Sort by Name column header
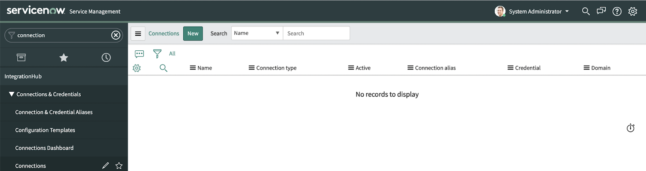Viewport: 646px width, 171px height. [205, 68]
